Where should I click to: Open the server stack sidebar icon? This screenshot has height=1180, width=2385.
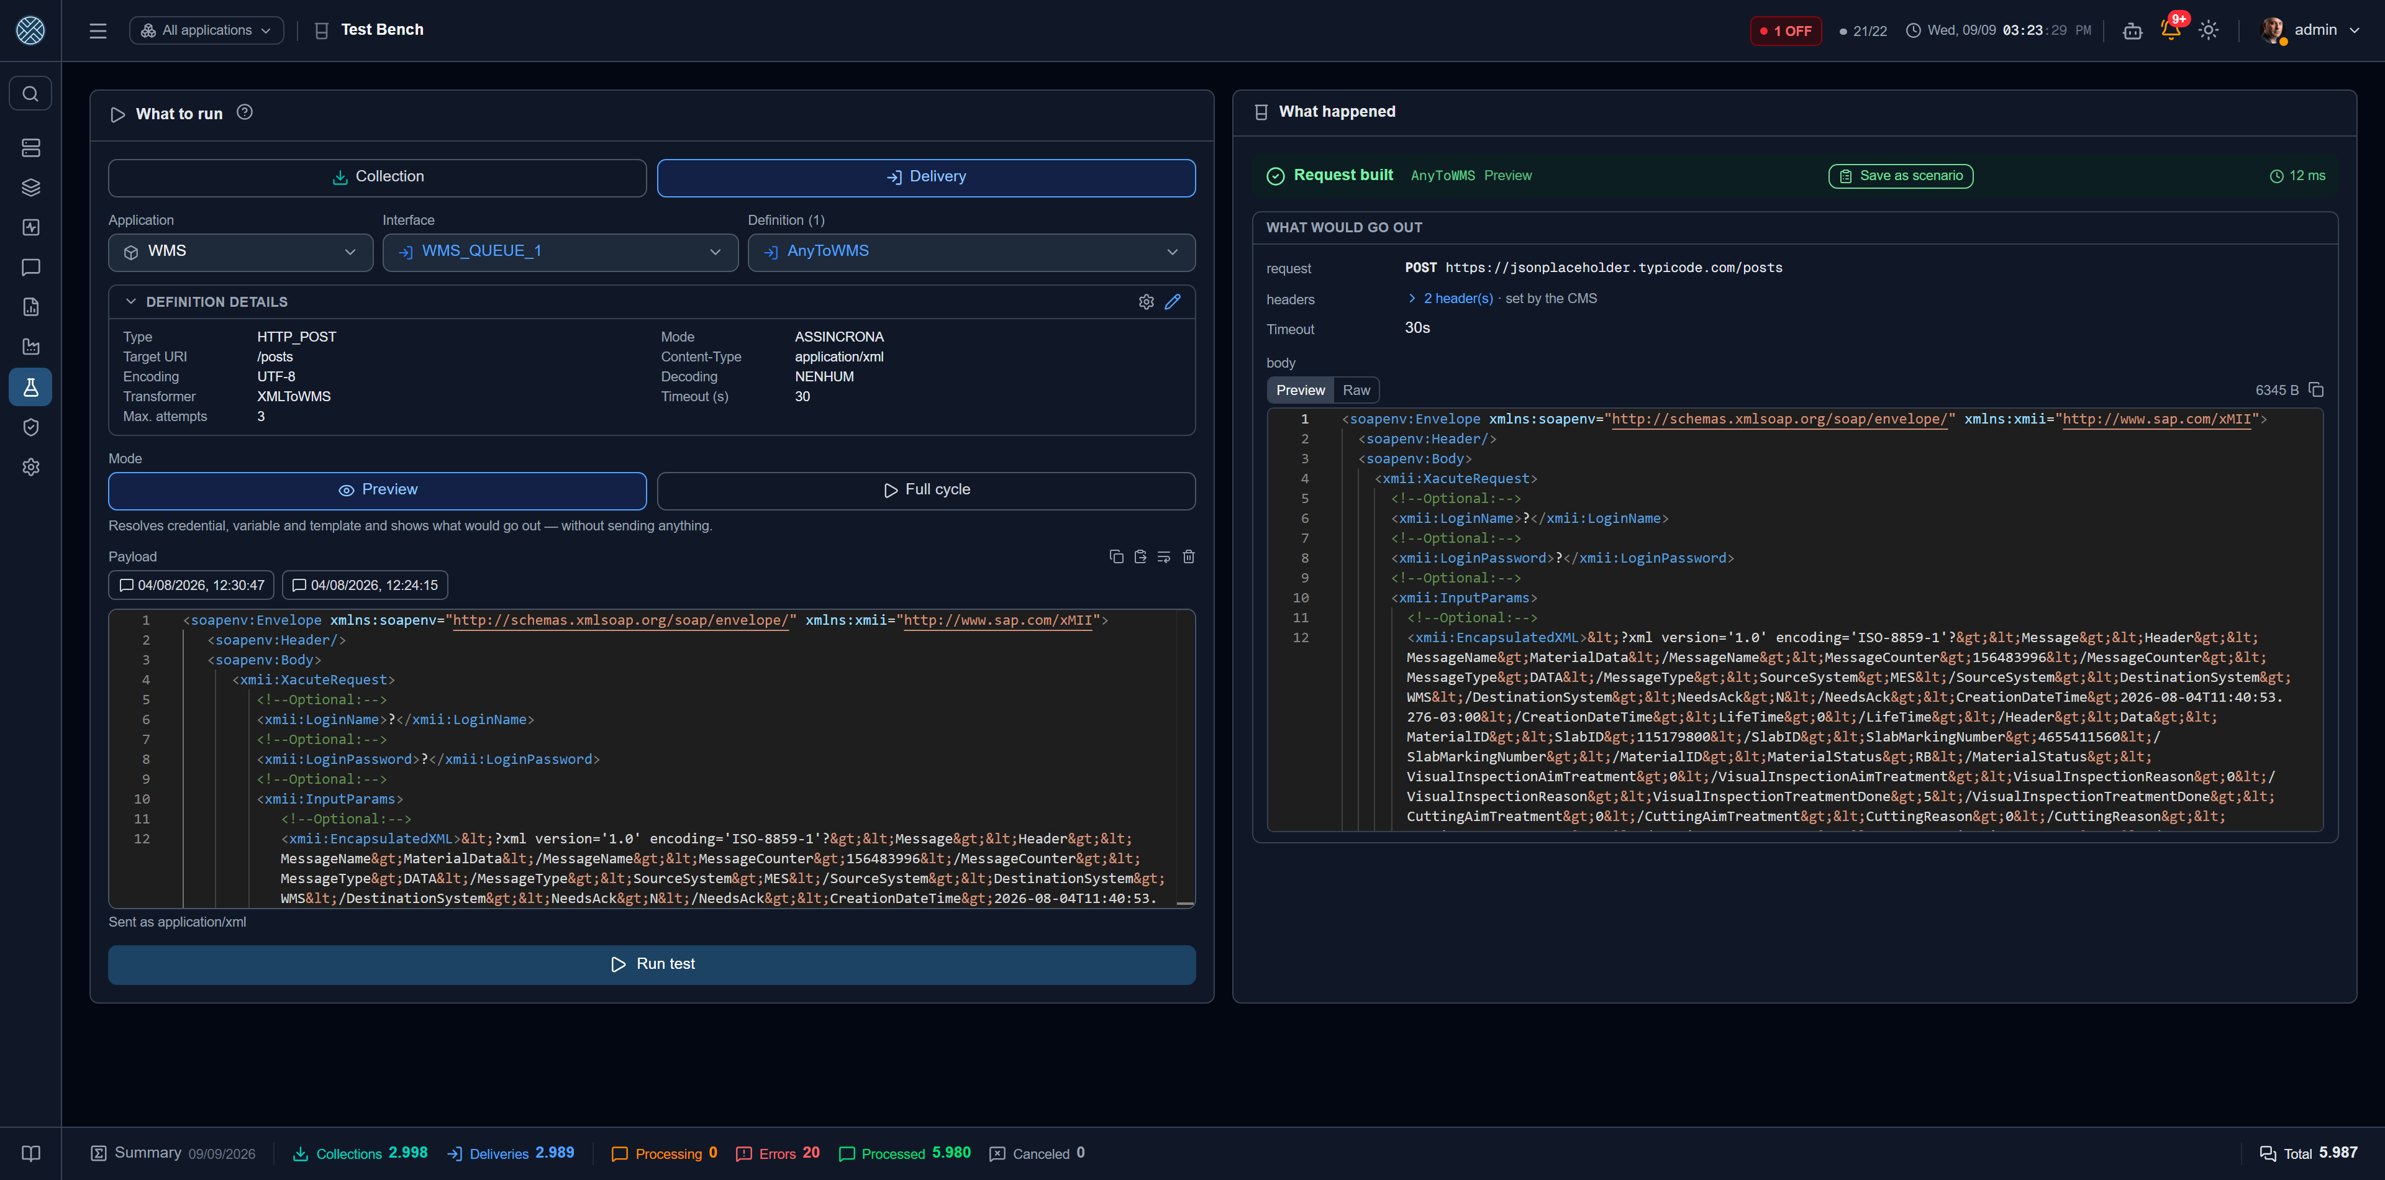30,148
